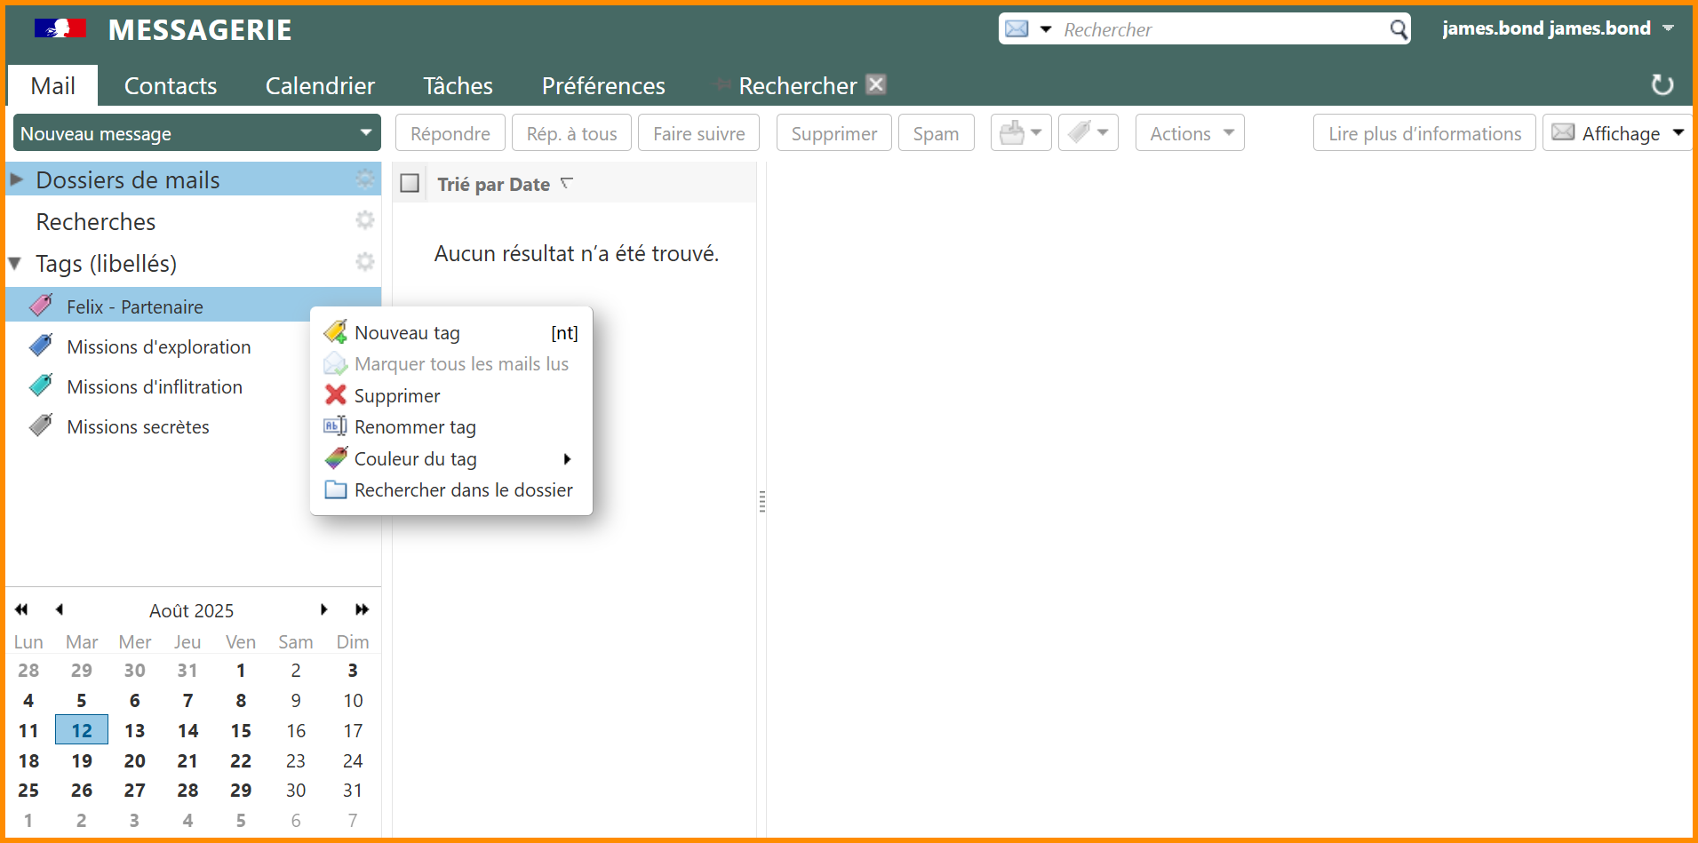Expand the Dossiers de mails tree
This screenshot has width=1698, height=843.
click(x=16, y=179)
